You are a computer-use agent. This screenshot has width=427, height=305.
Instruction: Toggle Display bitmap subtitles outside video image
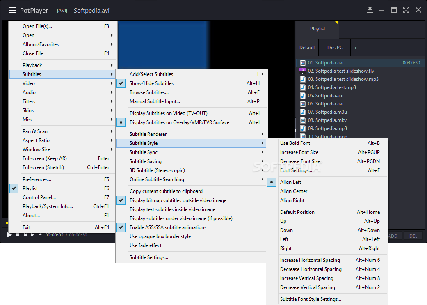121,200
